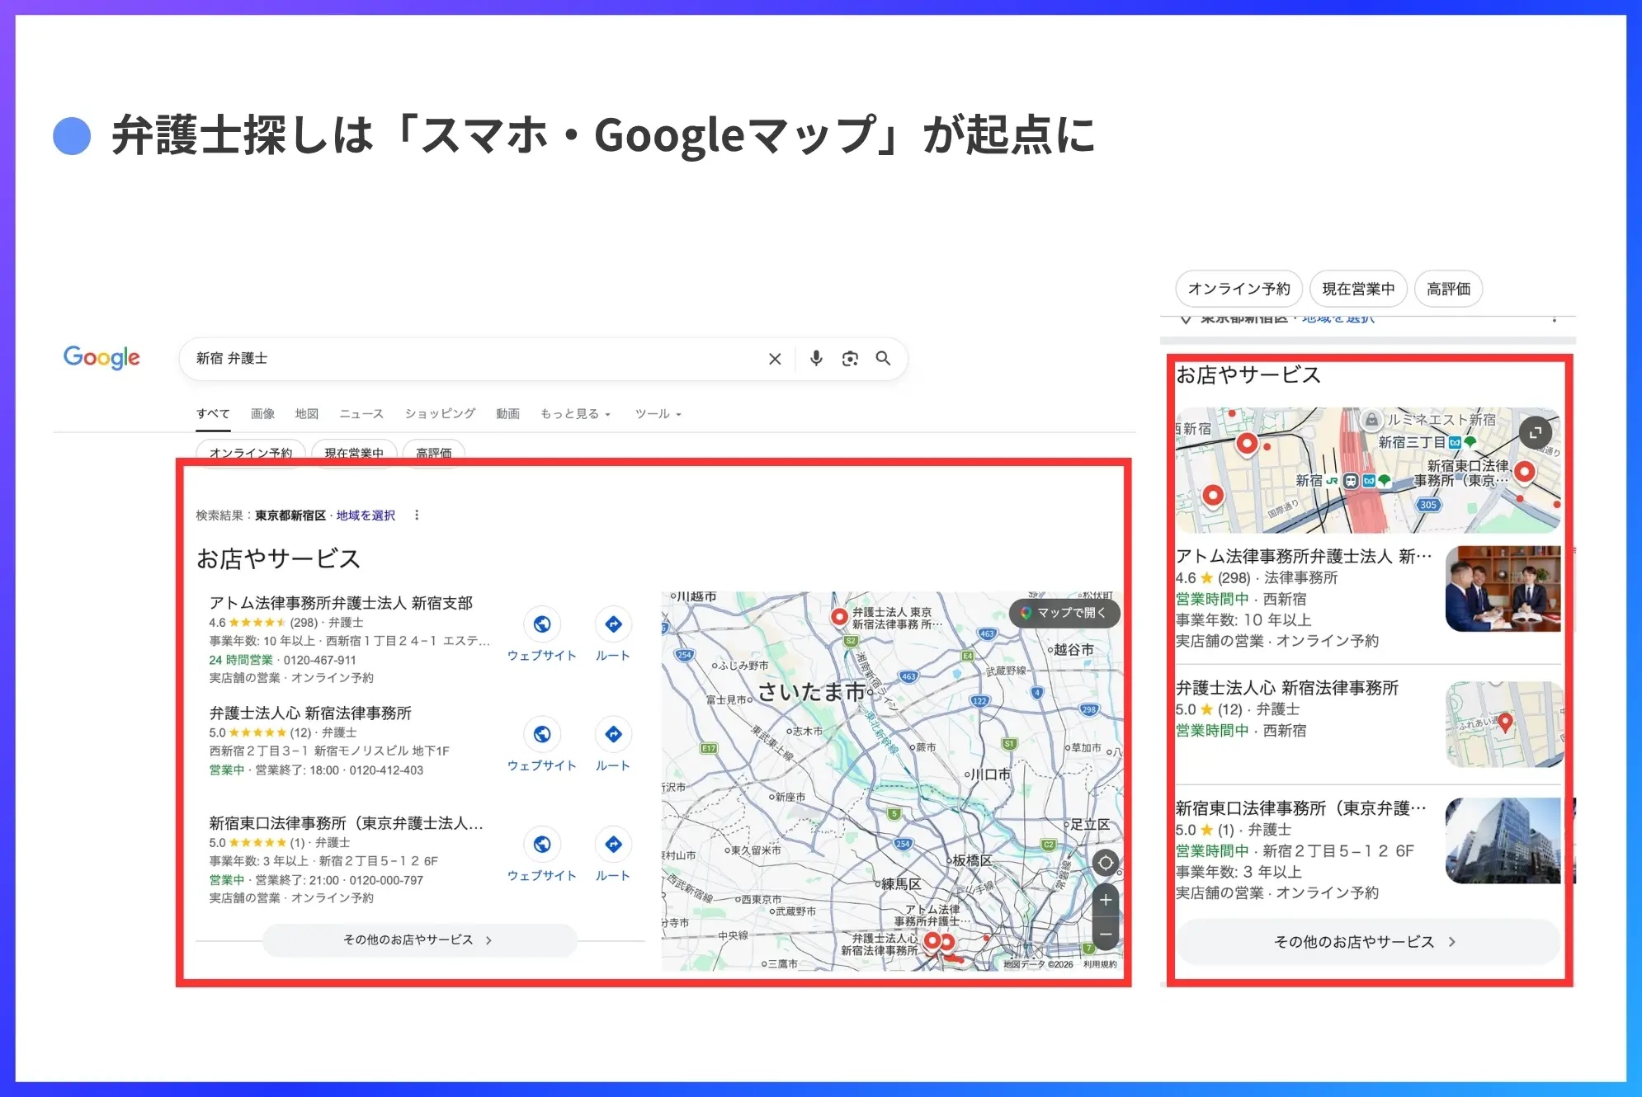Screen dimensions: 1642x1097
Task: Open the 動画 tab
Action: (507, 413)
